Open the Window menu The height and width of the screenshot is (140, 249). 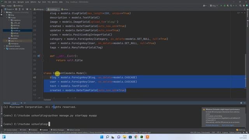click(54, 2)
